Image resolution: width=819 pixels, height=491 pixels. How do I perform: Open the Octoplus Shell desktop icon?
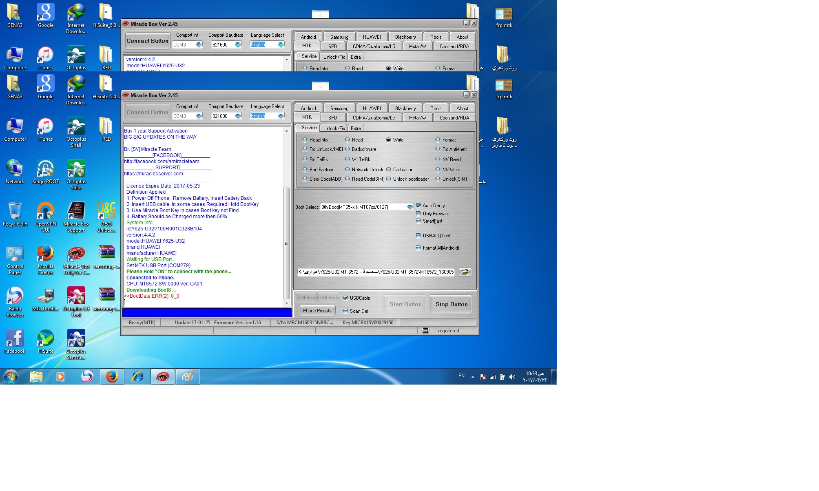[76, 132]
